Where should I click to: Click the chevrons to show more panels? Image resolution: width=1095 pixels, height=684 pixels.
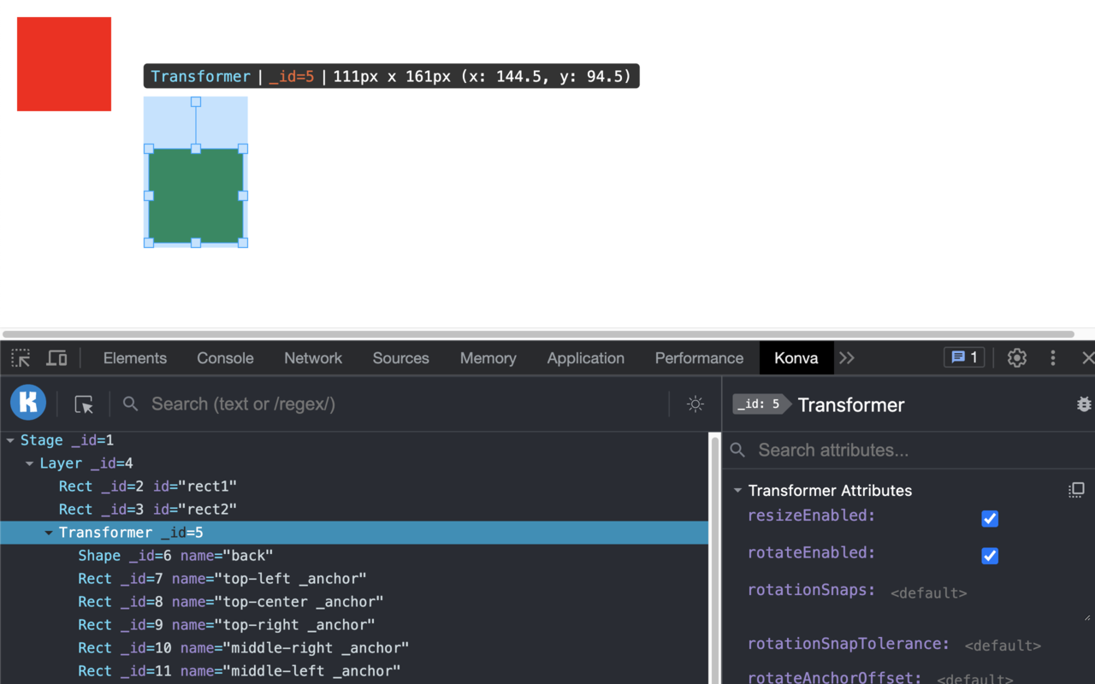846,357
